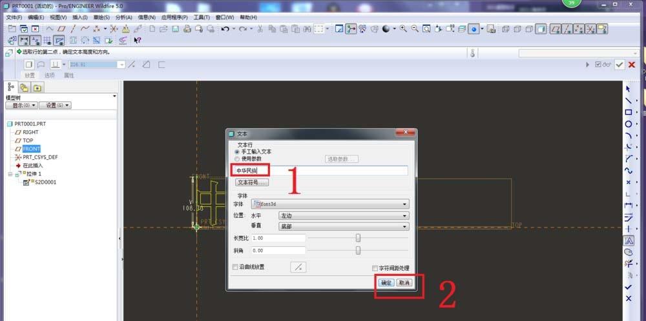The image size is (646, 321).
Task: Select the manual text input radio button
Action: coord(237,152)
